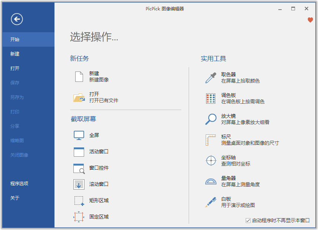This screenshot has height=230, width=318.
Task: Select 打开 in the sidebar menu
Action: (29, 68)
